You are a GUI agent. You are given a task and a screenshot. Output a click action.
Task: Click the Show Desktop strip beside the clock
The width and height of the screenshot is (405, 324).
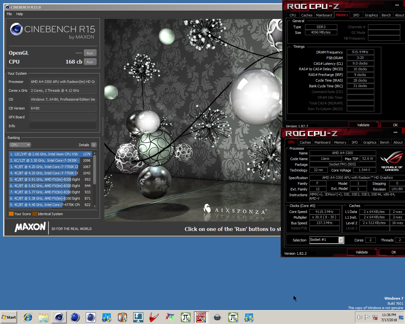click(x=401, y=317)
